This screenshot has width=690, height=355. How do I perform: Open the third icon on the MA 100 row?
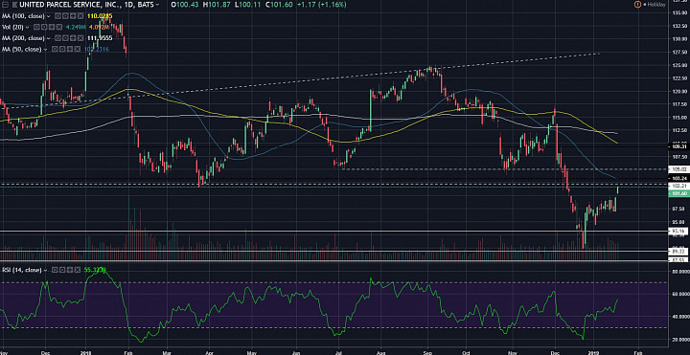coord(73,16)
